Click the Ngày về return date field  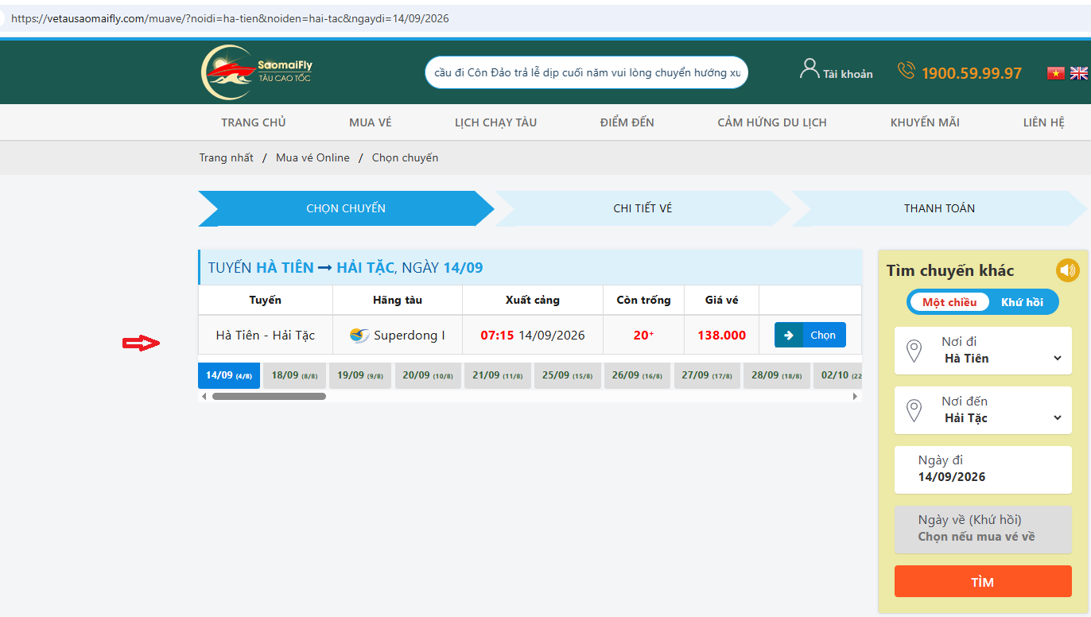coord(983,530)
